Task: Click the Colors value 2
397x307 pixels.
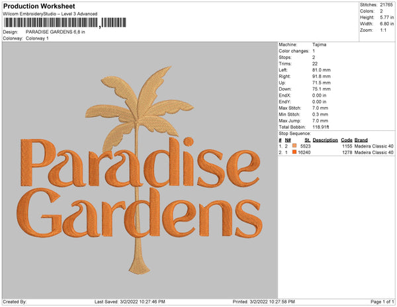Action: (381, 11)
